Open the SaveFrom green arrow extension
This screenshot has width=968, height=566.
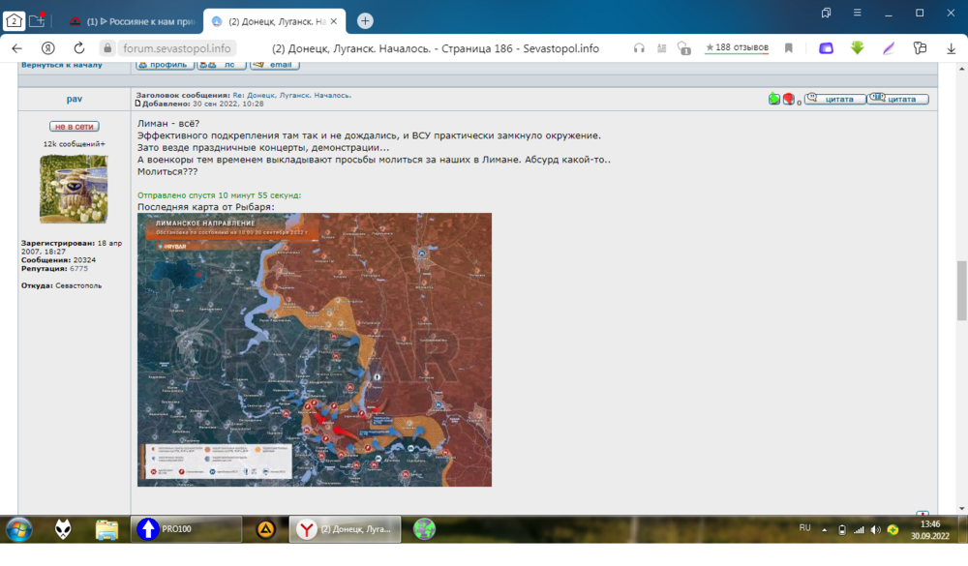pos(858,47)
